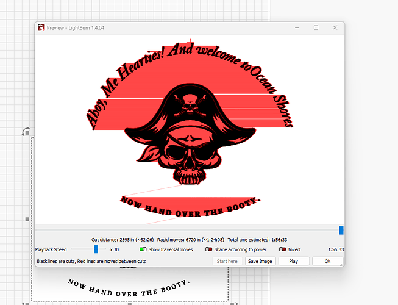Viewport: 398px width, 305px height.
Task: Click the rotate handle icon on workspace selection
Action: (26, 132)
